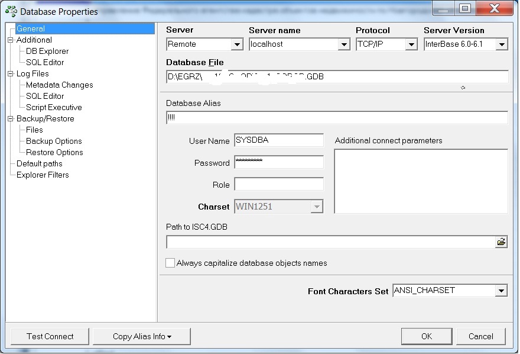Expand the Protocol dropdown list

click(411, 44)
